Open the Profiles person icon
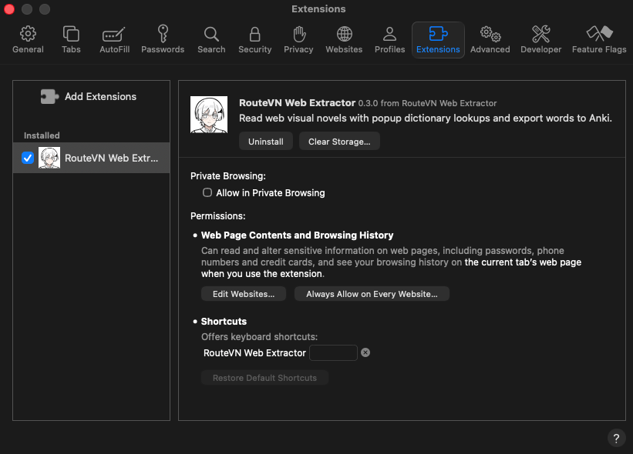 tap(389, 34)
